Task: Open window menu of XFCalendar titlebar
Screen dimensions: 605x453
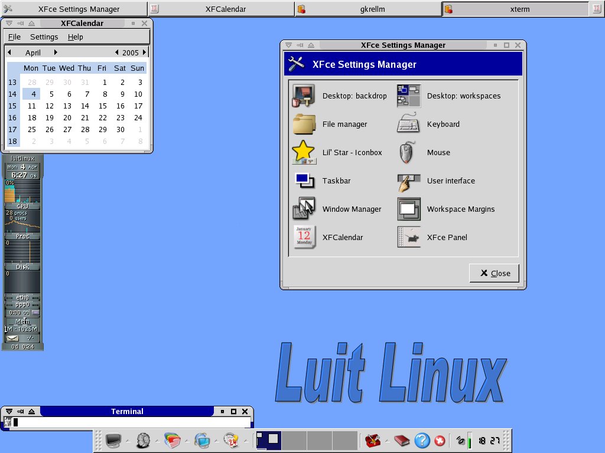Action: [9, 24]
